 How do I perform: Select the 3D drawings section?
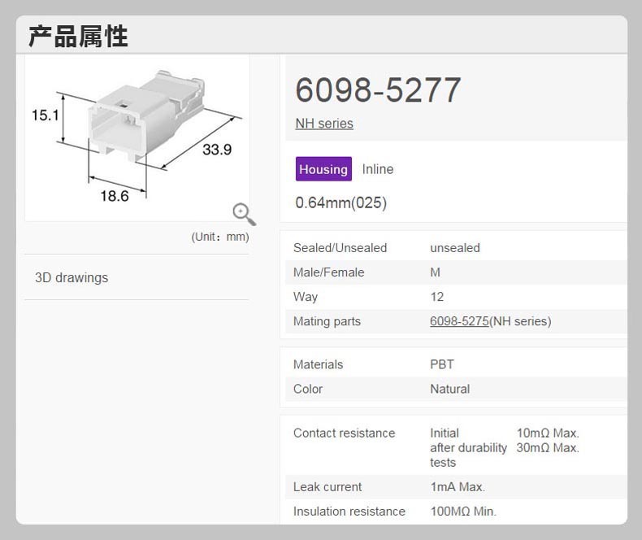point(72,277)
